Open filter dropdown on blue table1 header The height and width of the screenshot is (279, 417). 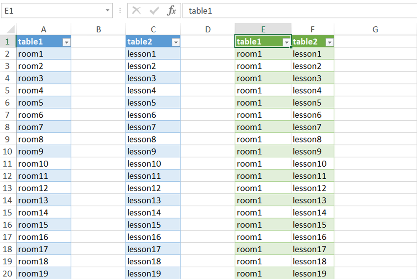pyautogui.click(x=67, y=42)
